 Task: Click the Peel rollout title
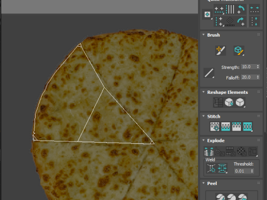[x=212, y=183]
